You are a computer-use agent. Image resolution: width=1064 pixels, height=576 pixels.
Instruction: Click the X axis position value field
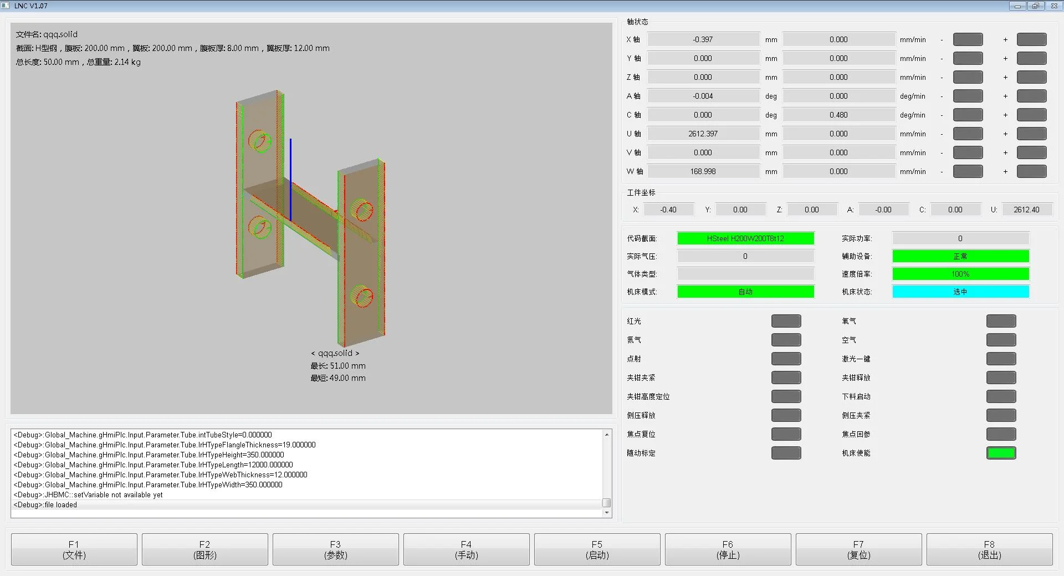click(x=703, y=39)
